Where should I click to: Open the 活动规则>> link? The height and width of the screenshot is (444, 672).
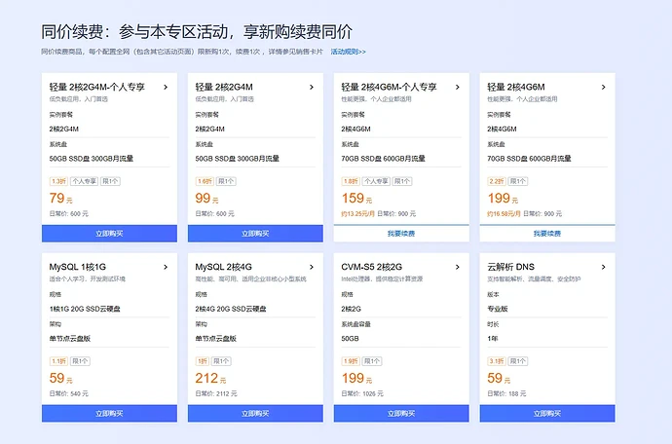[x=348, y=52]
